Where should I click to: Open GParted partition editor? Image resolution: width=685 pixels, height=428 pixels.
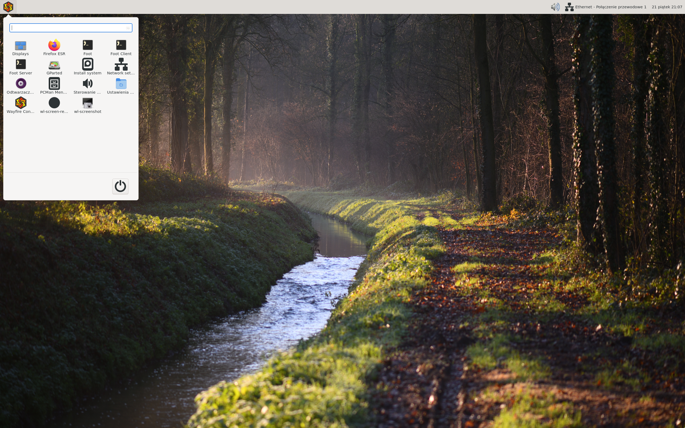tap(54, 67)
